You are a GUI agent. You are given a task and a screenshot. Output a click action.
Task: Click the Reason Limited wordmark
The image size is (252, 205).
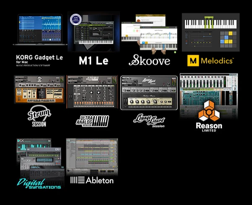(209, 127)
